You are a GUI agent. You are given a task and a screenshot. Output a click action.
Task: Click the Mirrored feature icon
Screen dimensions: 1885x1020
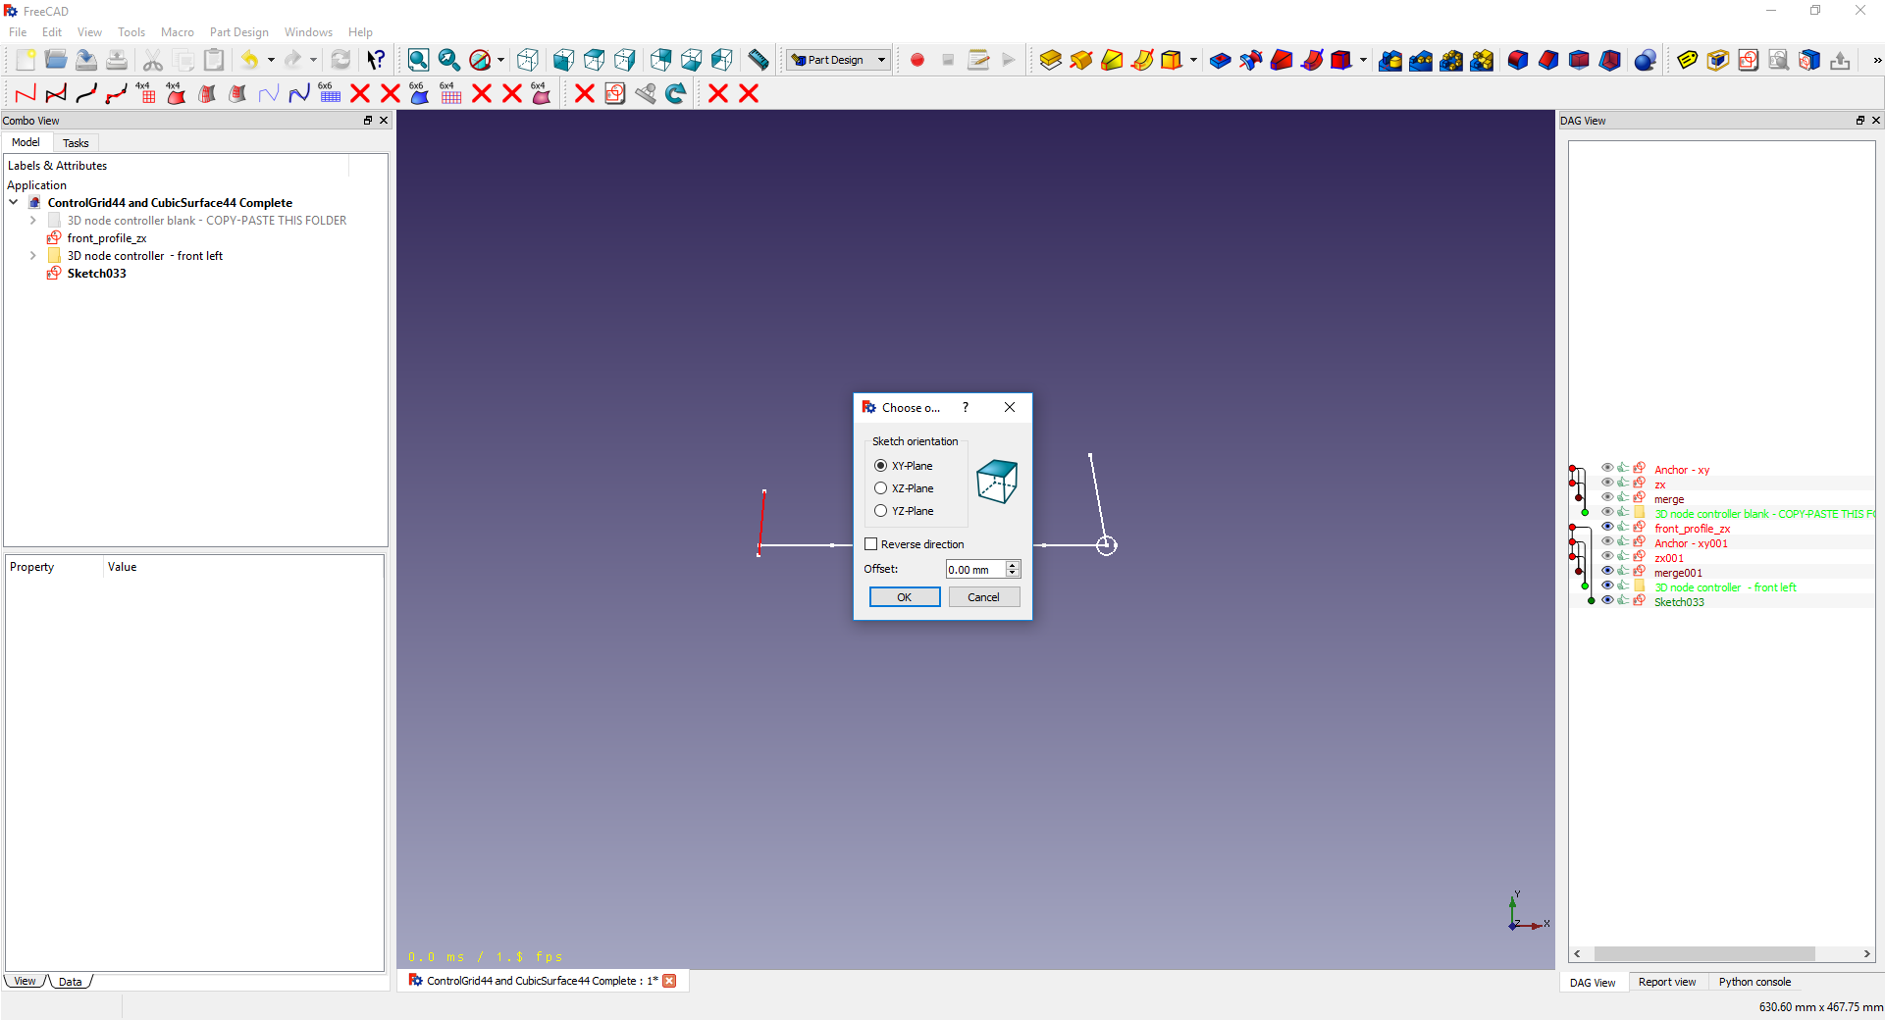[1390, 60]
